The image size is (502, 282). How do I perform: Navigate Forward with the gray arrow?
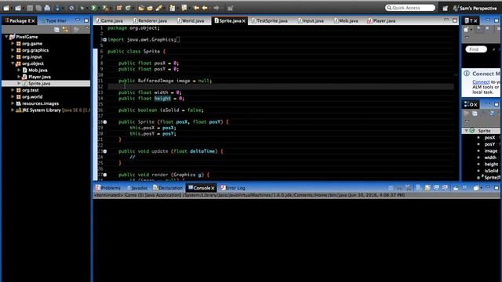(x=216, y=8)
